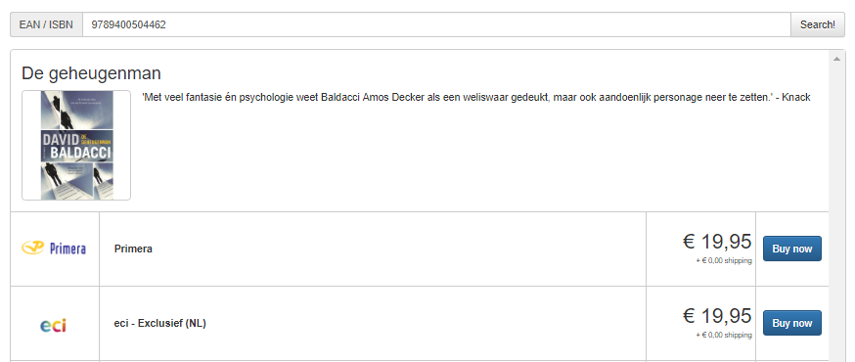Buy now from Primera
Image resolution: width=855 pixels, height=362 pixels.
[x=791, y=249]
